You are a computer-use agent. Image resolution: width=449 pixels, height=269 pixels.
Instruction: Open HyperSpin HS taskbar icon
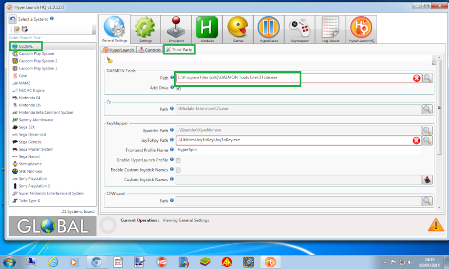[162, 262]
